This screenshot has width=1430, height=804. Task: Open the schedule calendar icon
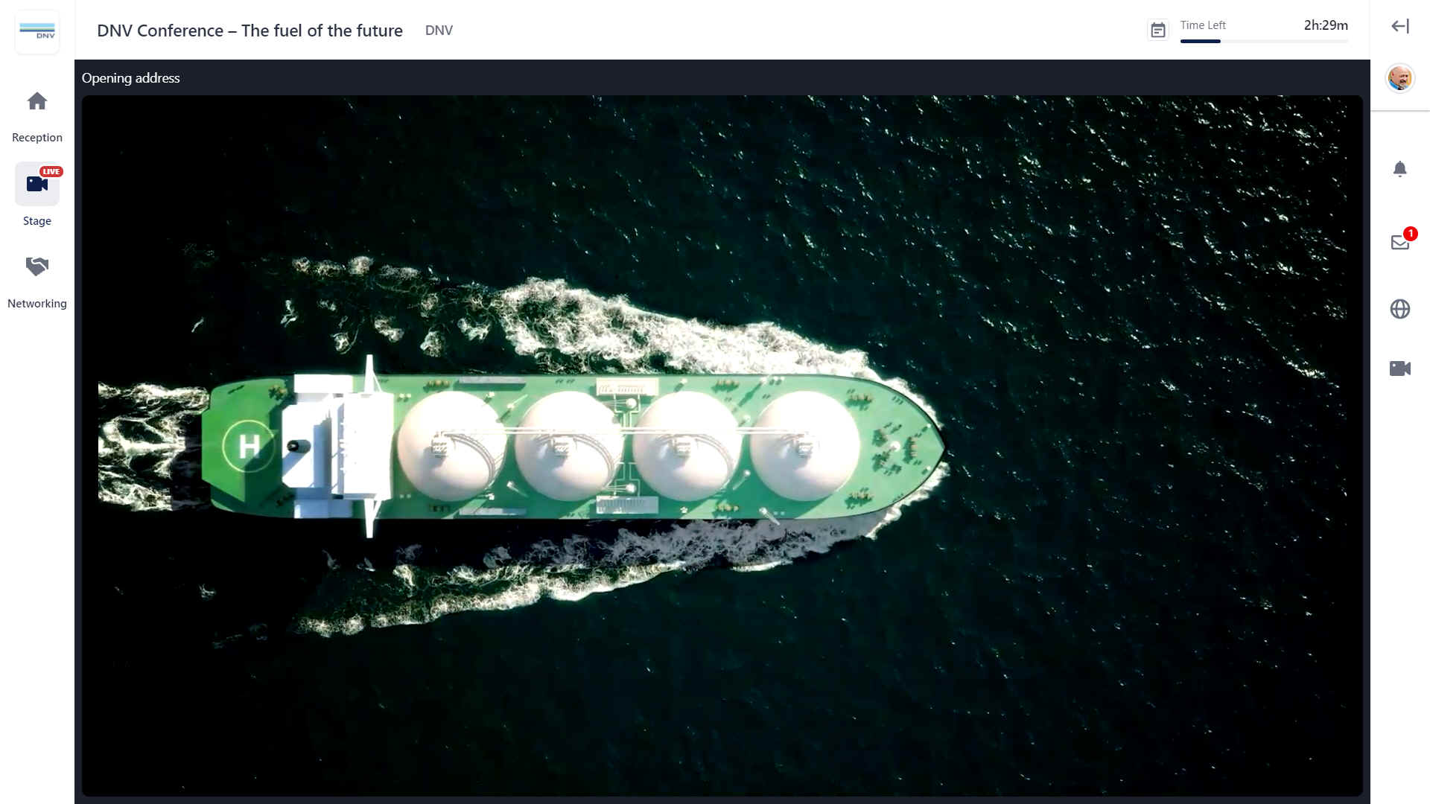click(x=1158, y=31)
